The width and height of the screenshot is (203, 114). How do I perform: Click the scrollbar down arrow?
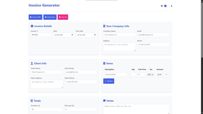[202, 113]
